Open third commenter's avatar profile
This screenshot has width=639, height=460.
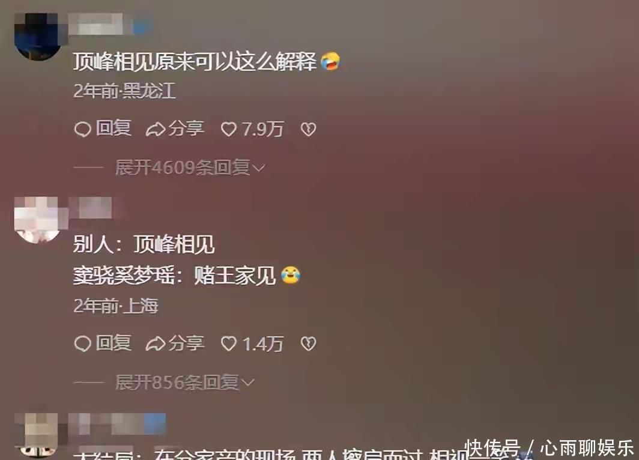38,436
